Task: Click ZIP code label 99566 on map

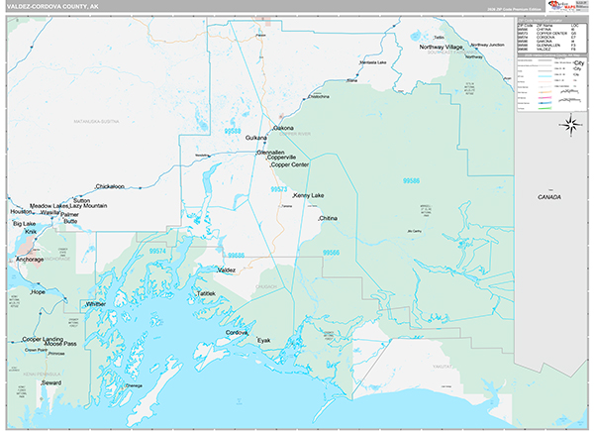Action: (x=331, y=253)
